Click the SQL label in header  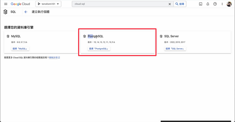[x=13, y=12]
